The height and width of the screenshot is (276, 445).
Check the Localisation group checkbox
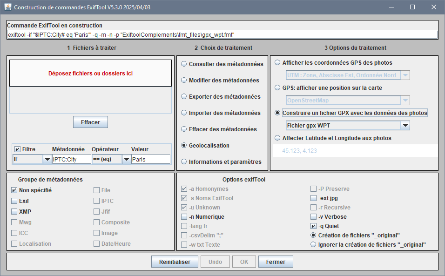(14, 244)
